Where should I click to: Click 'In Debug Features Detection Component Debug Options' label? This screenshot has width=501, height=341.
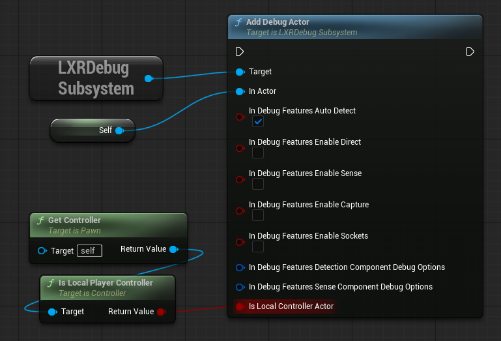point(347,267)
